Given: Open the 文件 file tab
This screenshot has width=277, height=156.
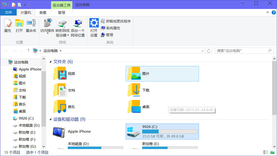Looking at the screenshot, I should click(x=8, y=12).
